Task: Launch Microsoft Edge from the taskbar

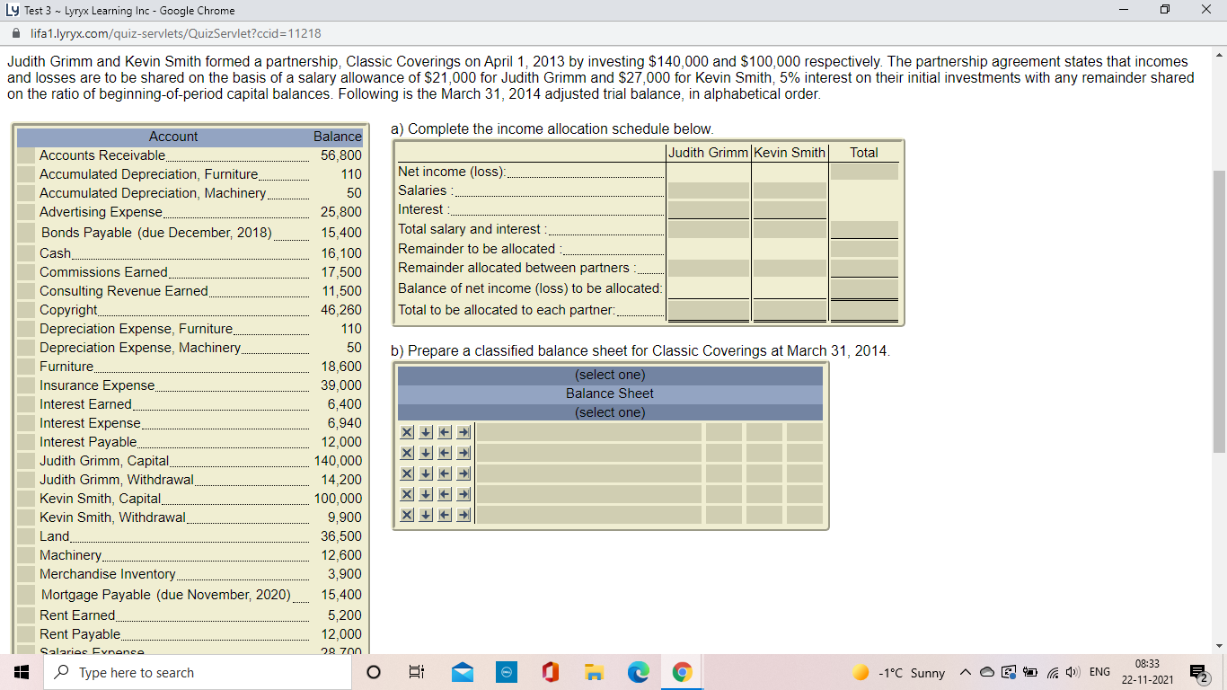Action: point(638,671)
